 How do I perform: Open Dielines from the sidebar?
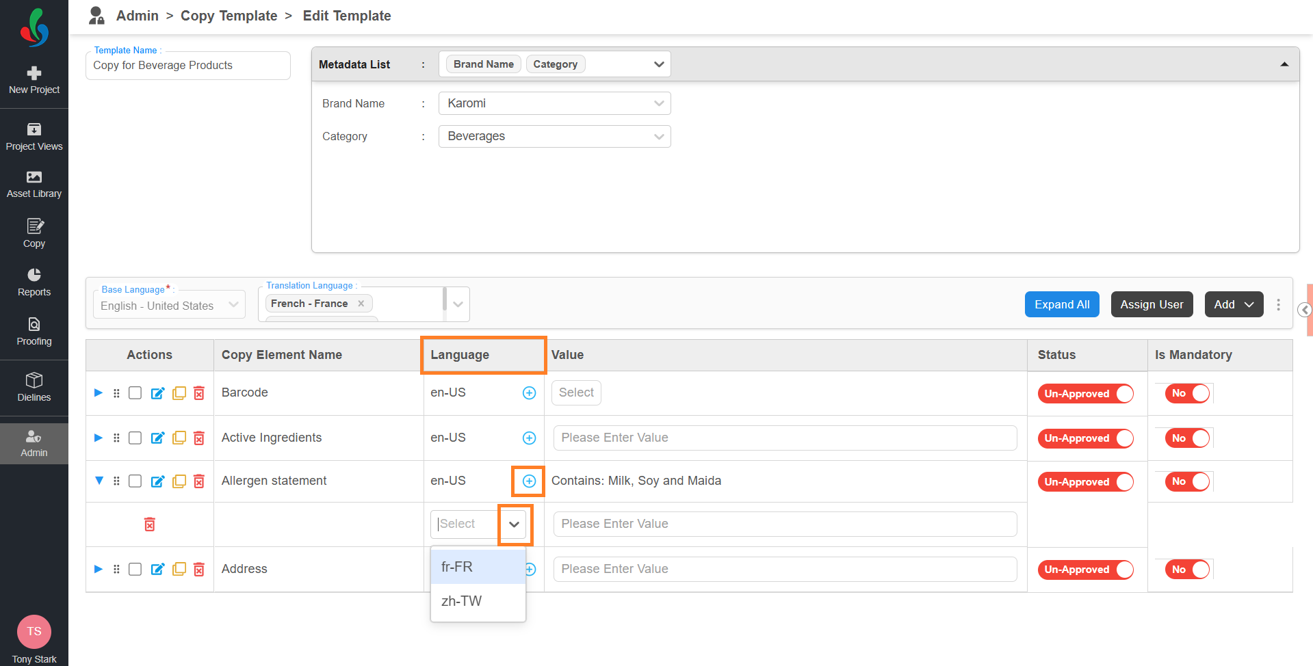tap(34, 387)
